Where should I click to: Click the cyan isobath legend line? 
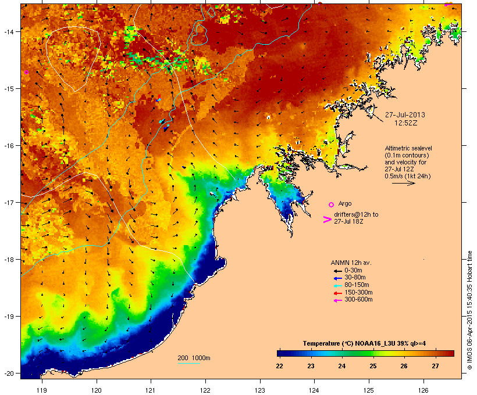pyautogui.click(x=188, y=363)
